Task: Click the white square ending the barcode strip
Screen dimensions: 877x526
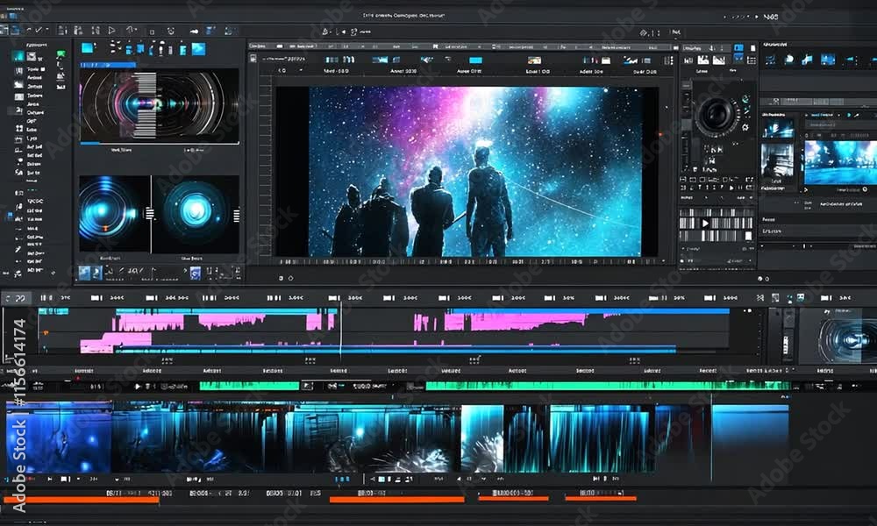Action: point(748,236)
